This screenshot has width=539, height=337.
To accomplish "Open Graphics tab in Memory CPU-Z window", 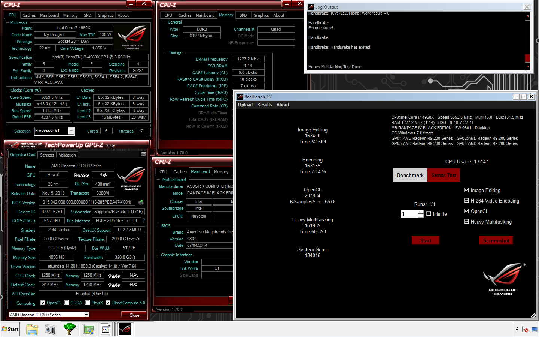I will (x=261, y=15).
